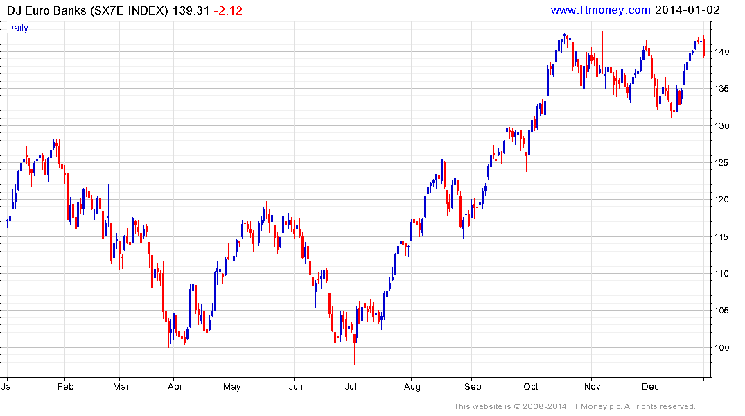Click the 130 price label on the y-axis

(x=721, y=126)
